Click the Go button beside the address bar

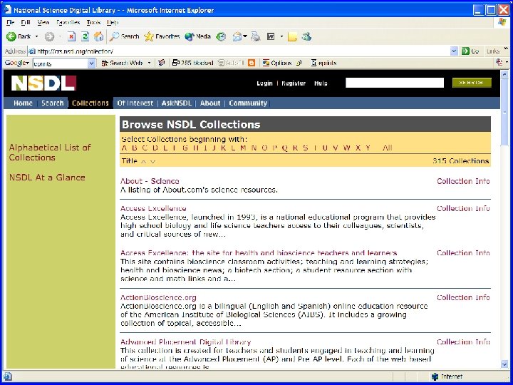point(470,51)
